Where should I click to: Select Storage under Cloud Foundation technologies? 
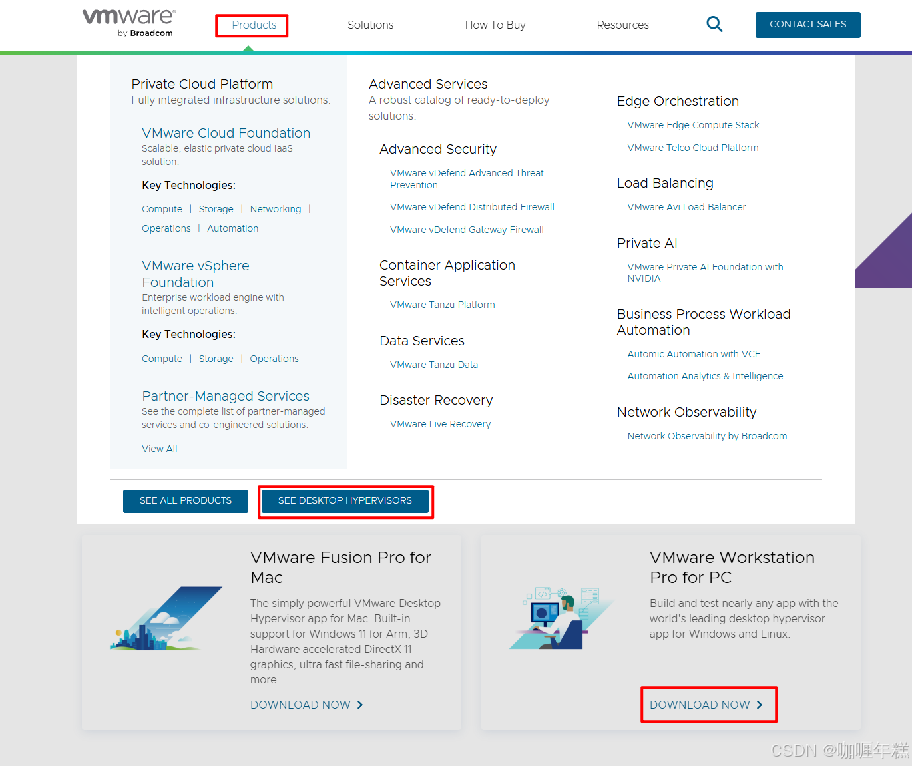(216, 209)
